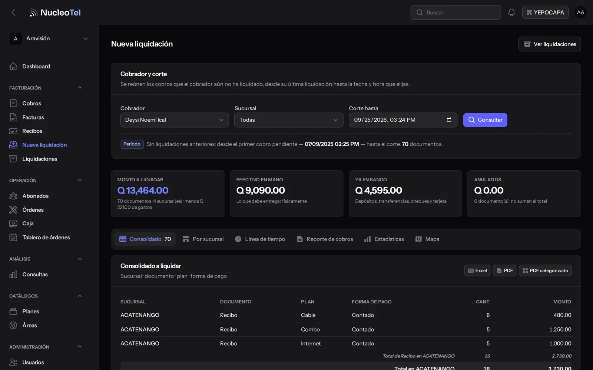Collapse the ANÁLISIS section

click(79, 259)
